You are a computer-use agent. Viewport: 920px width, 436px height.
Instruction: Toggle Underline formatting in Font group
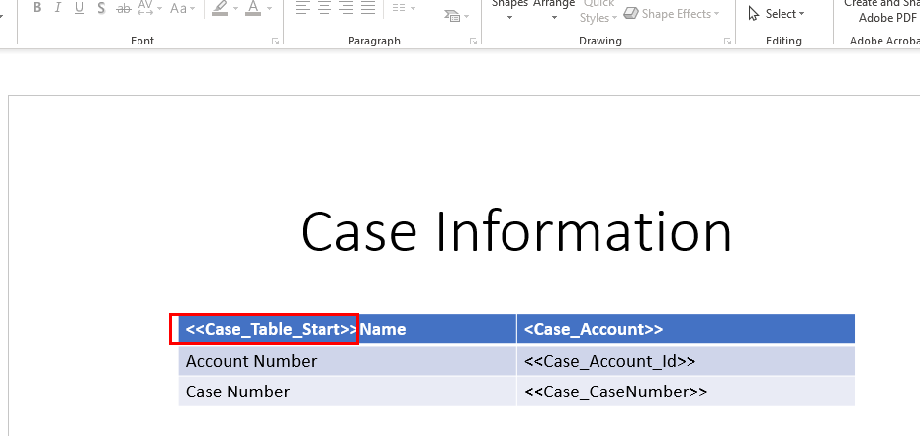click(79, 8)
